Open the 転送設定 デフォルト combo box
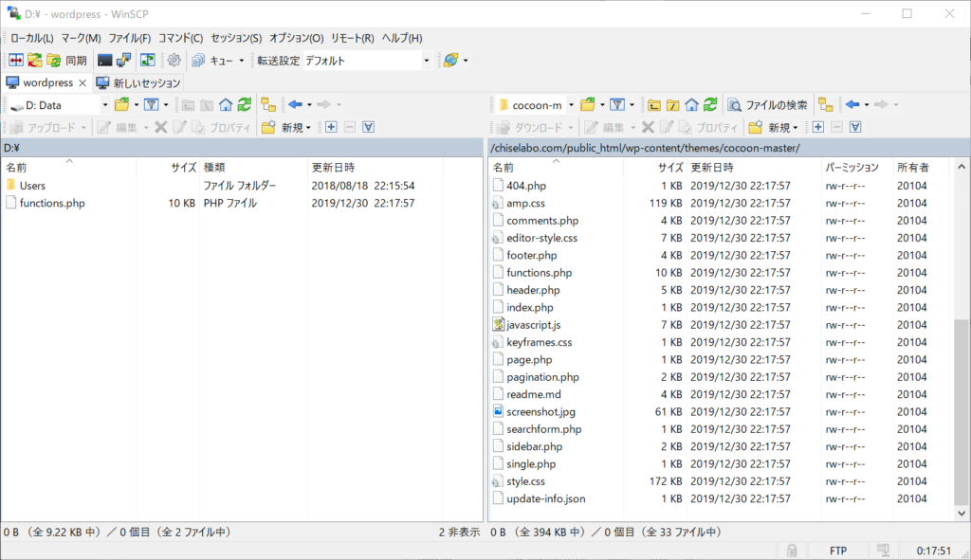This screenshot has height=560, width=971. 367,61
